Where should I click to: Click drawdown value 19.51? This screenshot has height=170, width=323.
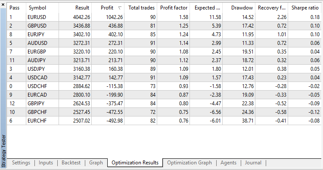tap(248, 52)
